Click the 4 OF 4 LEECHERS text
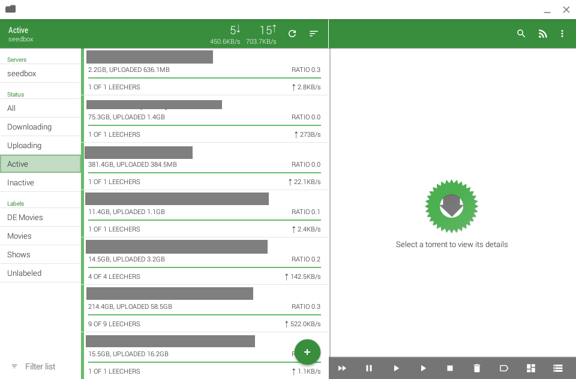 [x=114, y=276]
